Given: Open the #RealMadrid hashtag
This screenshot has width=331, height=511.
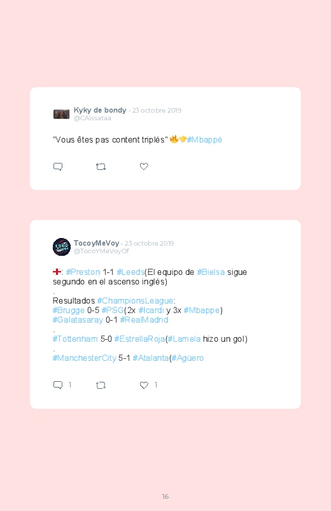Looking at the screenshot, I should pos(144,320).
